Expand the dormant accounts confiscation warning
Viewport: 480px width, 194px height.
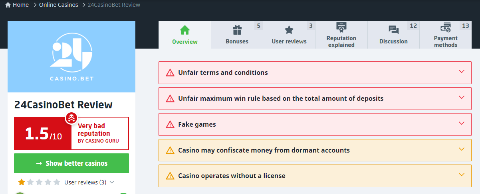(x=462, y=150)
